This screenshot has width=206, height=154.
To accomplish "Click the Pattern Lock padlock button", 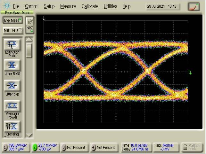I will pos(192,147).
